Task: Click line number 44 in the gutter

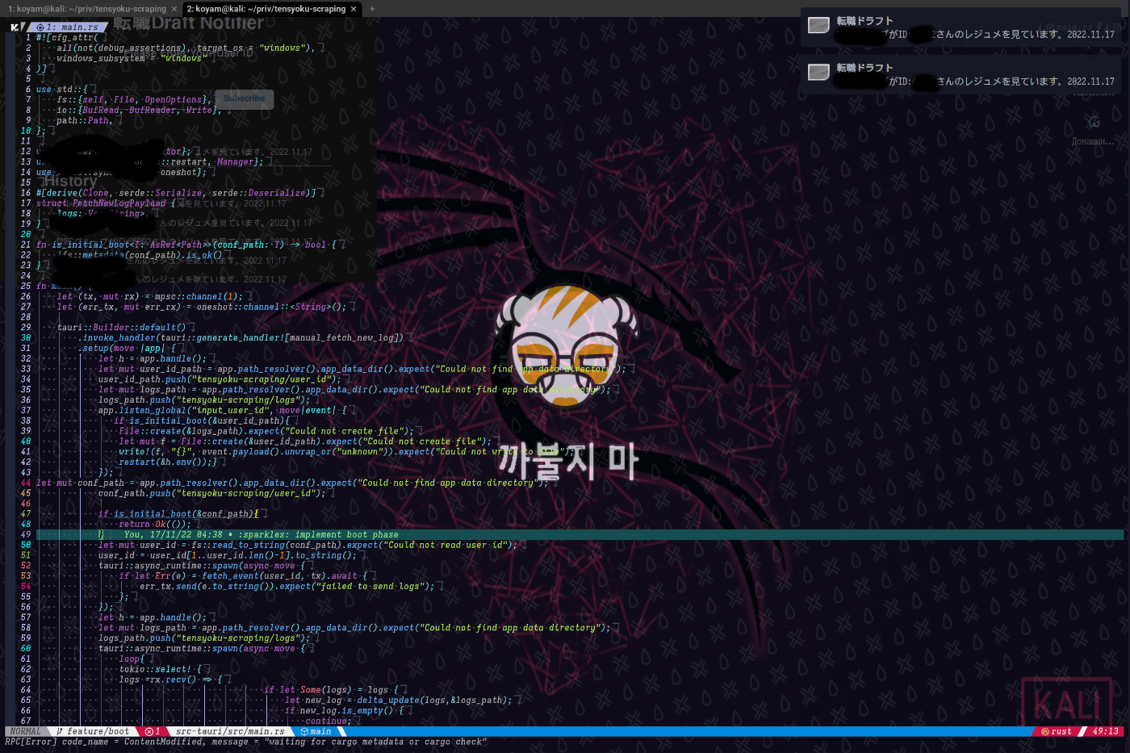Action: (x=26, y=483)
